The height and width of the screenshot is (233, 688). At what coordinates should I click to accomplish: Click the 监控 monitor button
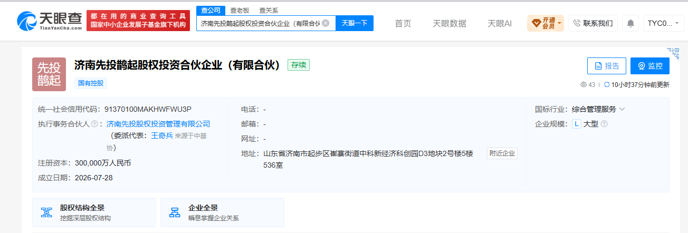pos(649,66)
